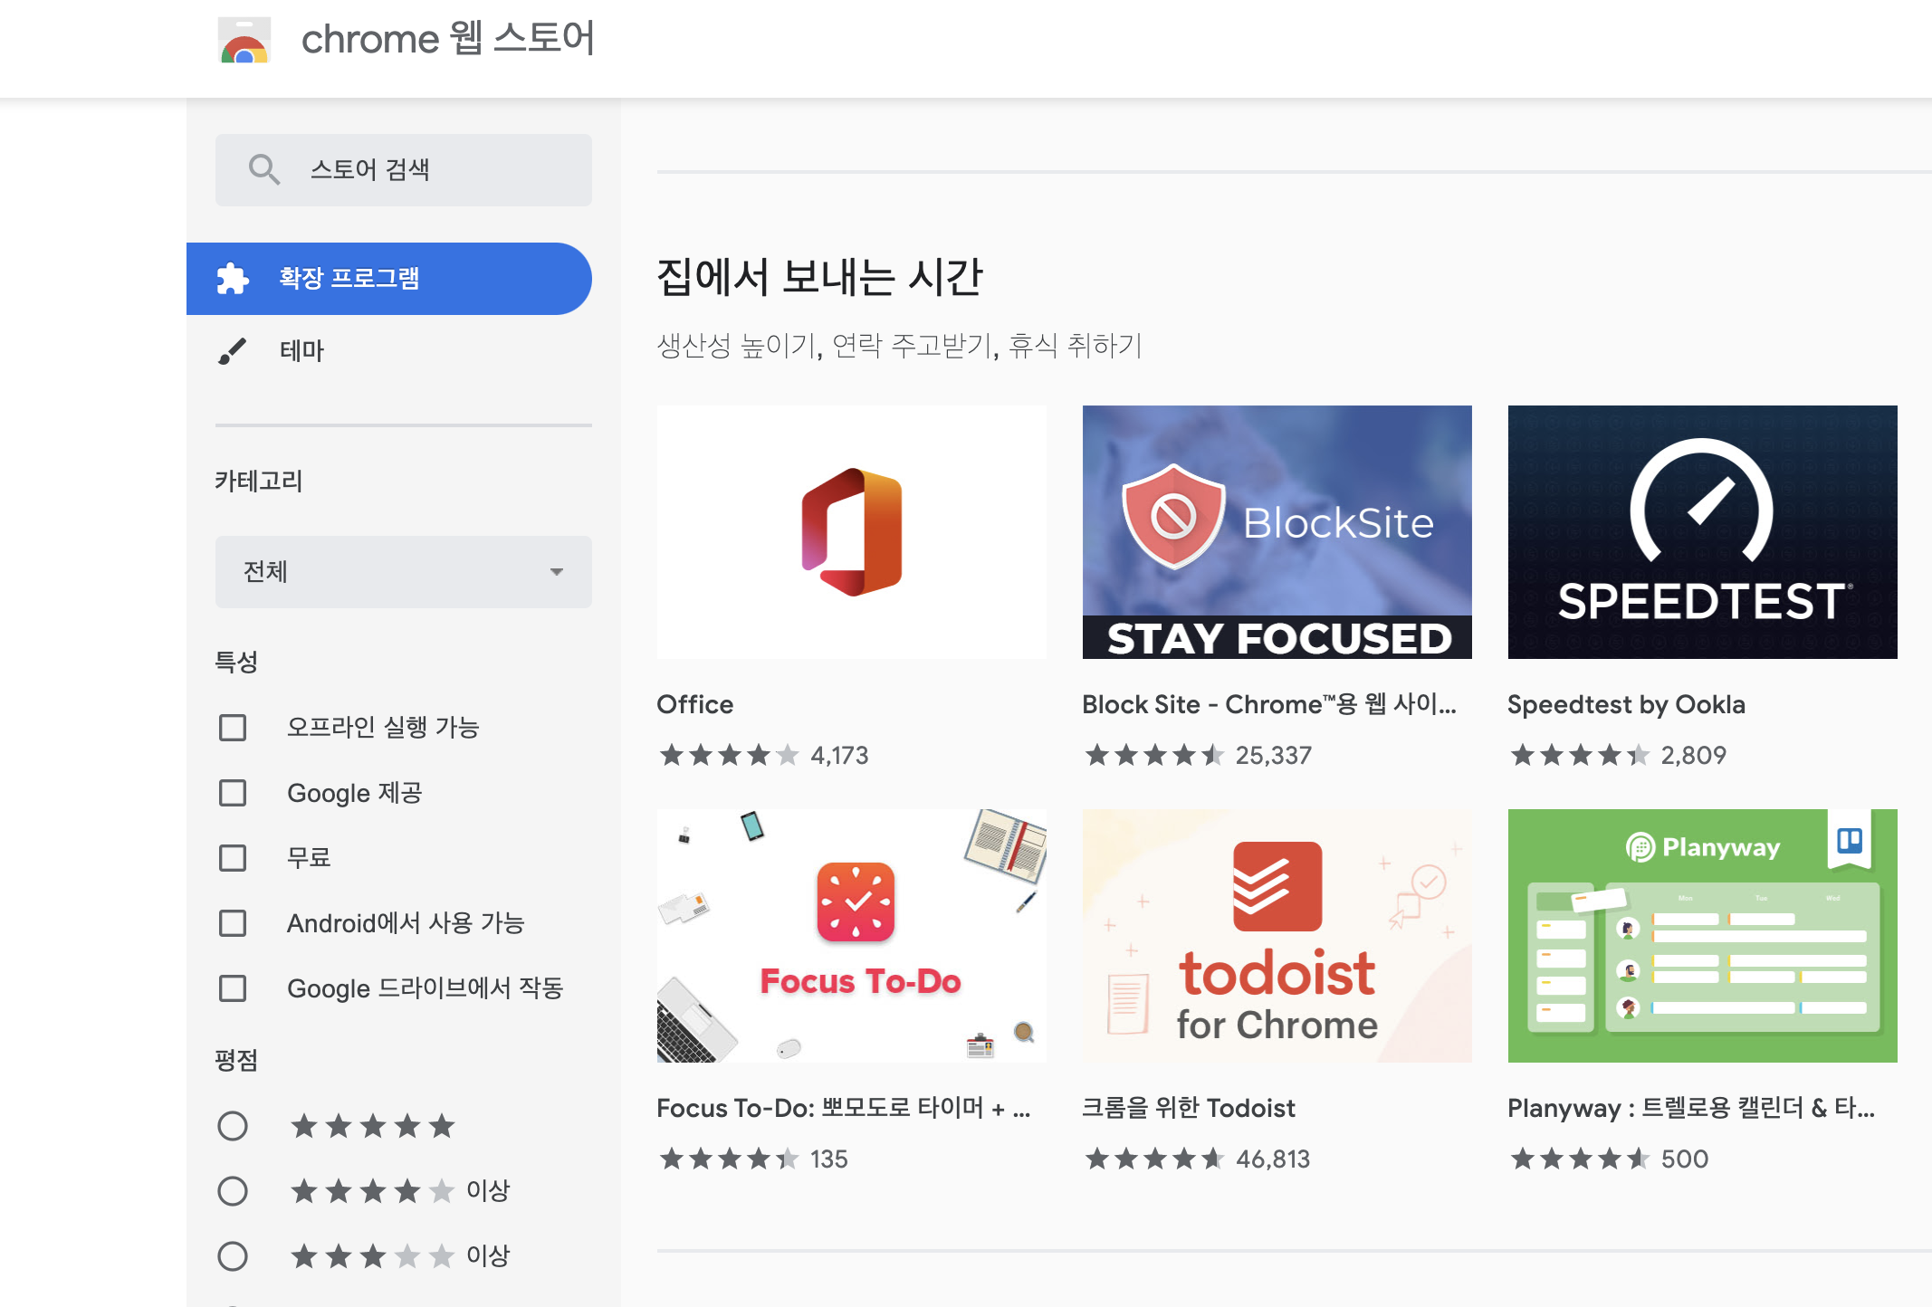The height and width of the screenshot is (1307, 1932).
Task: Enable the 오프라인 실행 가능 checkbox
Action: (233, 728)
